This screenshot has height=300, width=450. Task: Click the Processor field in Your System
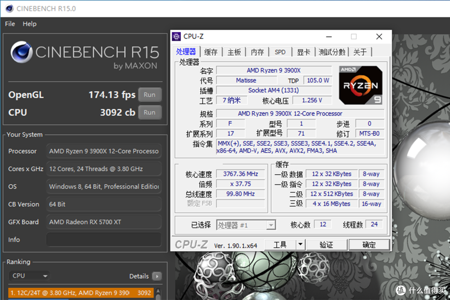[104, 151]
